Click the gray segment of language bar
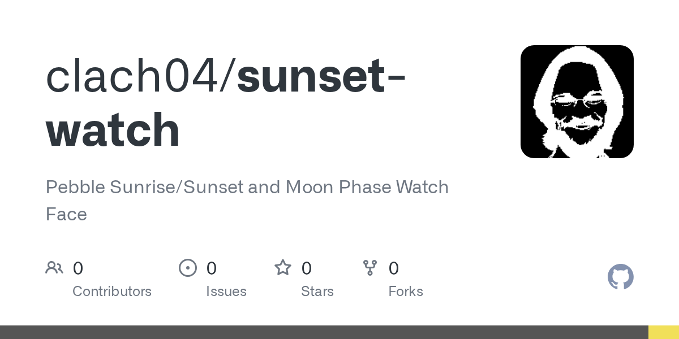This screenshot has width=679, height=339. pyautogui.click(x=323, y=332)
